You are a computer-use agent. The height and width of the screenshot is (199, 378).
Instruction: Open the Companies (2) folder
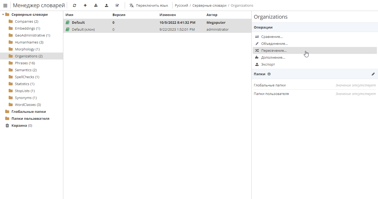pos(27,21)
